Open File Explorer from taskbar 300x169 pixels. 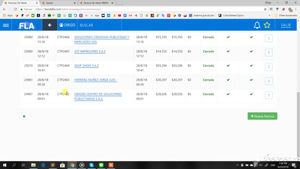tap(33, 165)
